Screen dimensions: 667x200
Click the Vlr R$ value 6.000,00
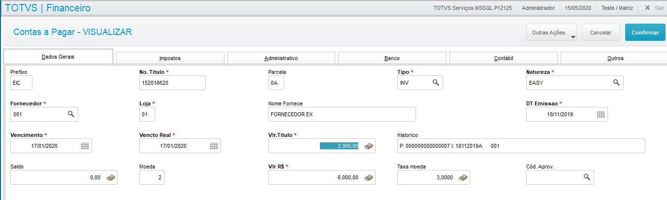click(348, 177)
